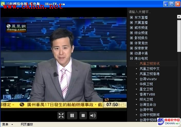The height and width of the screenshot is (127, 181).
Task: Select channel 凤凰卫视香港
Action: (x=149, y=74)
